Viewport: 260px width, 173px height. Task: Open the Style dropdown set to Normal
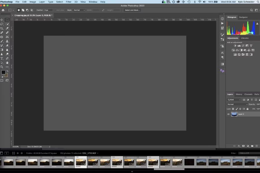click(79, 10)
